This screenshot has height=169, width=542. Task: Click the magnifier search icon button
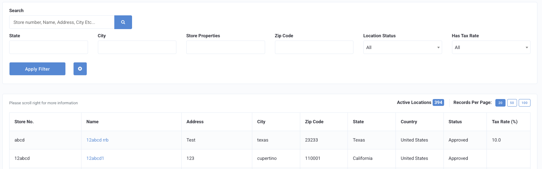(x=123, y=22)
